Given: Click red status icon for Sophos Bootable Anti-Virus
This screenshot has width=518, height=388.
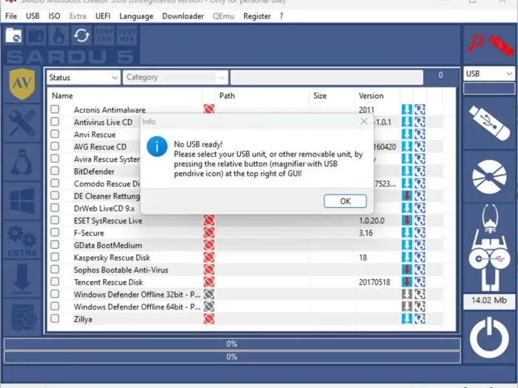Looking at the screenshot, I should pos(208,270).
